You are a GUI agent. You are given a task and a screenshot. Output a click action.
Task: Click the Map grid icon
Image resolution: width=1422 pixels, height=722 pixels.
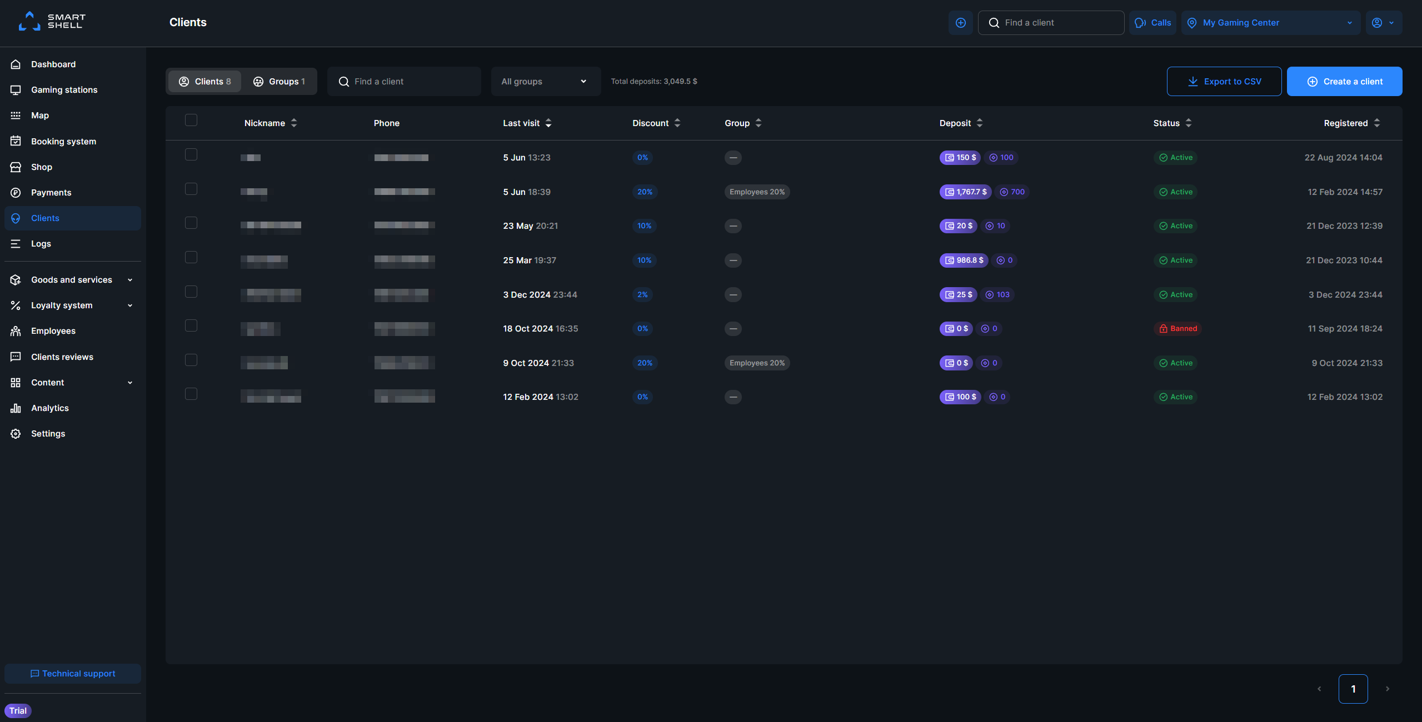tap(16, 116)
